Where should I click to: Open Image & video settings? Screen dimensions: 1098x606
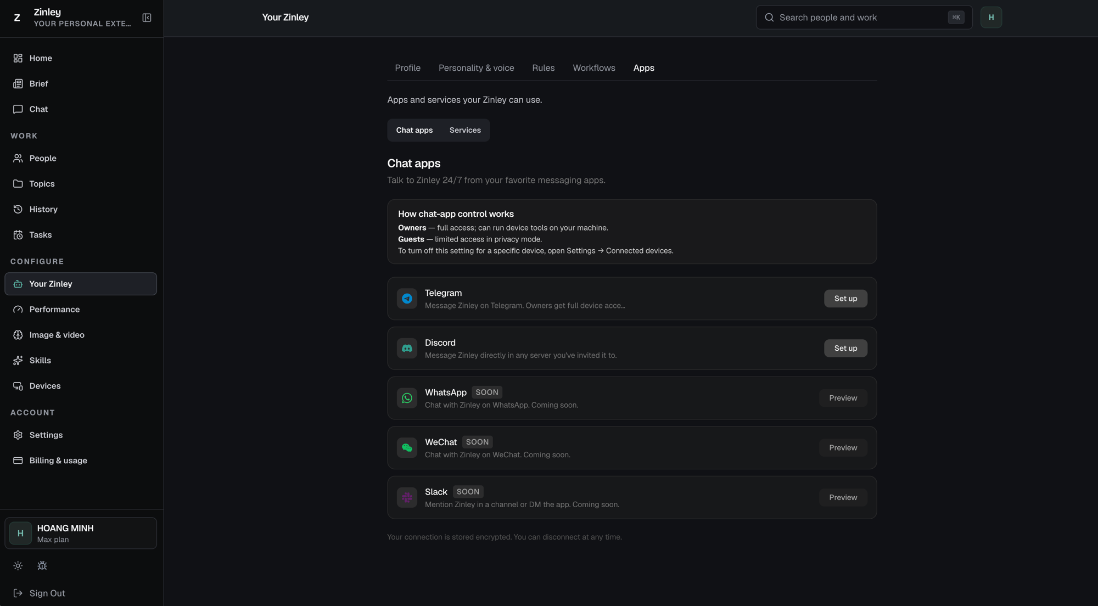[x=81, y=335]
